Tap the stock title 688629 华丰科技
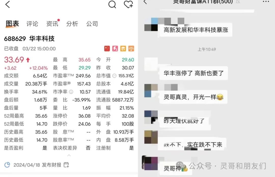Image resolution: width=275 pixels, height=177 pixels. pyautogui.click(x=29, y=39)
